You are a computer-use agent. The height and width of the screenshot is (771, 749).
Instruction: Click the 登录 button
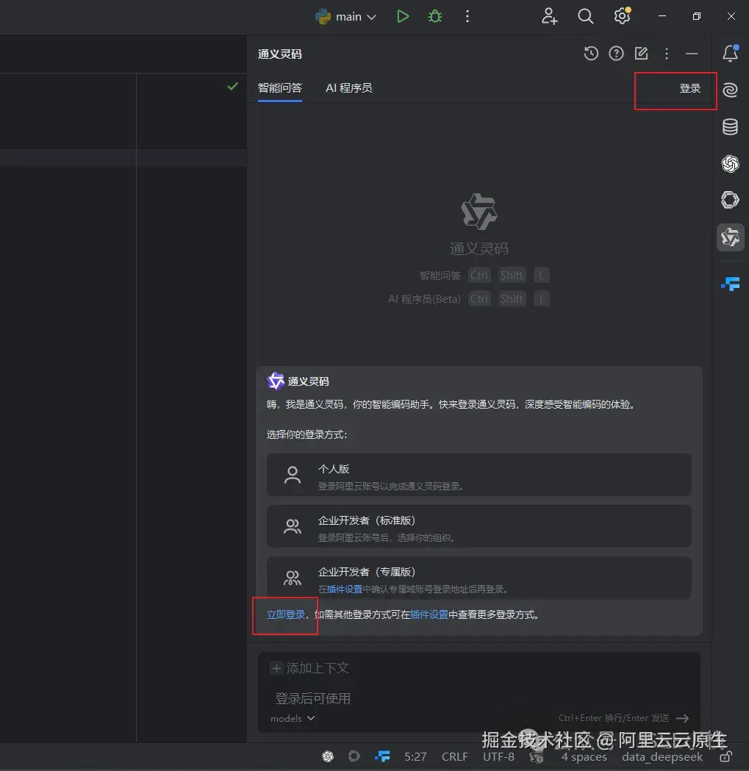[689, 88]
